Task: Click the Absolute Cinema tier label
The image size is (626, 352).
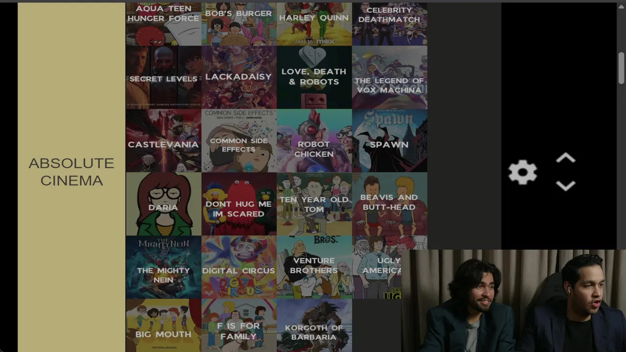Action: click(x=71, y=172)
